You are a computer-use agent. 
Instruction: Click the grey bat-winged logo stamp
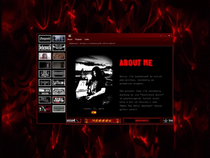click(x=59, y=91)
